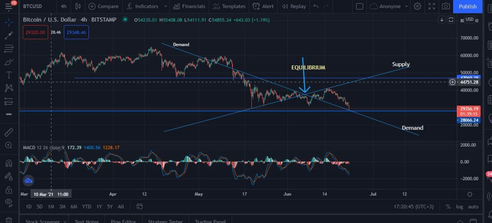Select the crosshair cursor tool

[9, 23]
